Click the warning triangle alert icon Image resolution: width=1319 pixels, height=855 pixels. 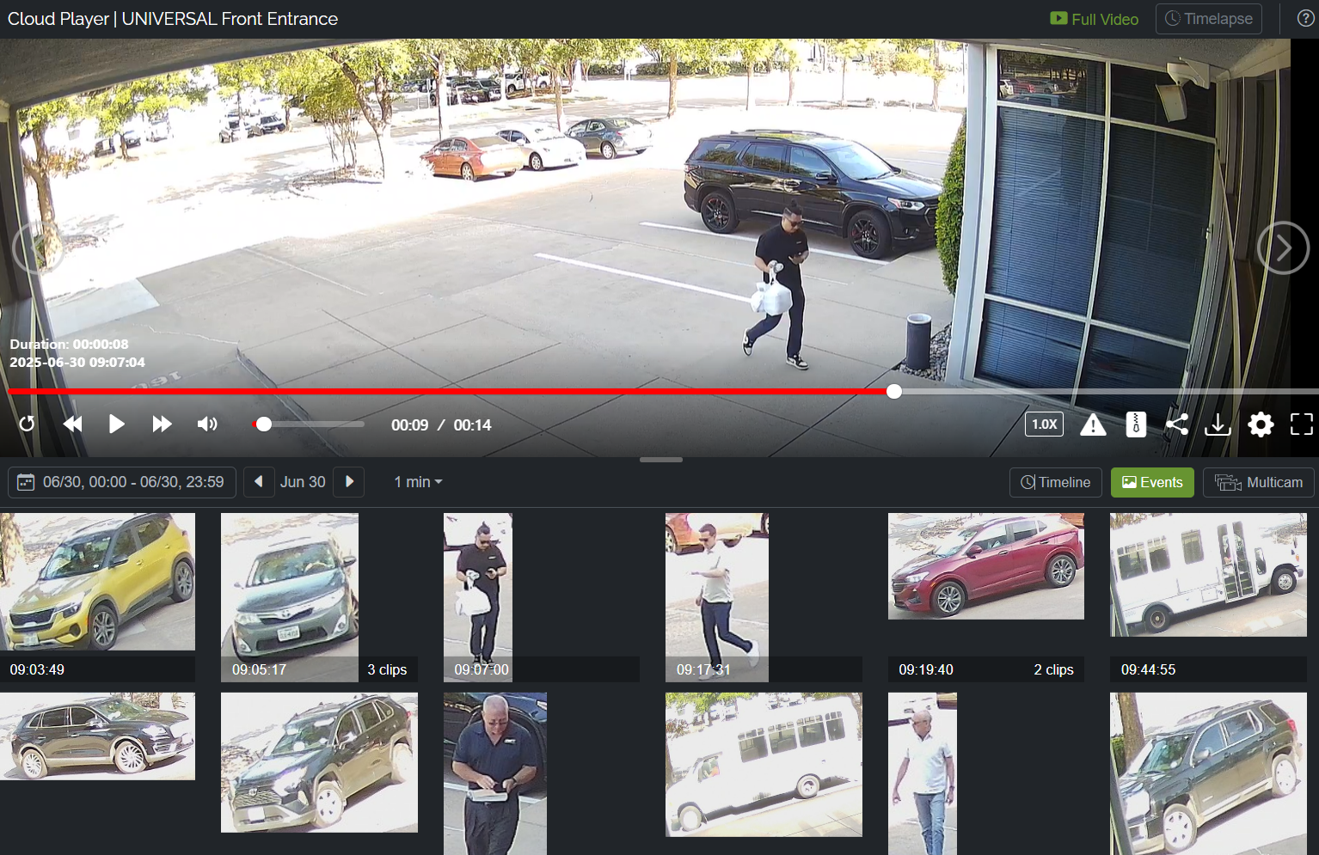click(1093, 424)
